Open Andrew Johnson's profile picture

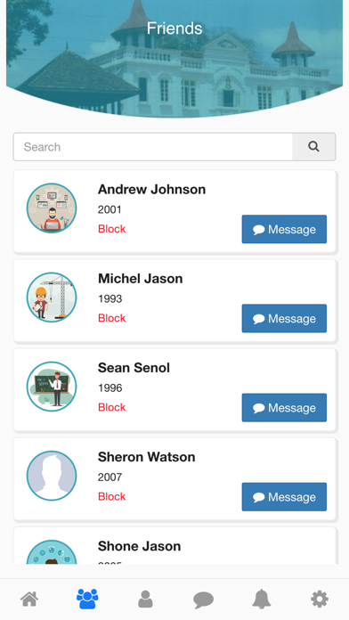pyautogui.click(x=52, y=208)
